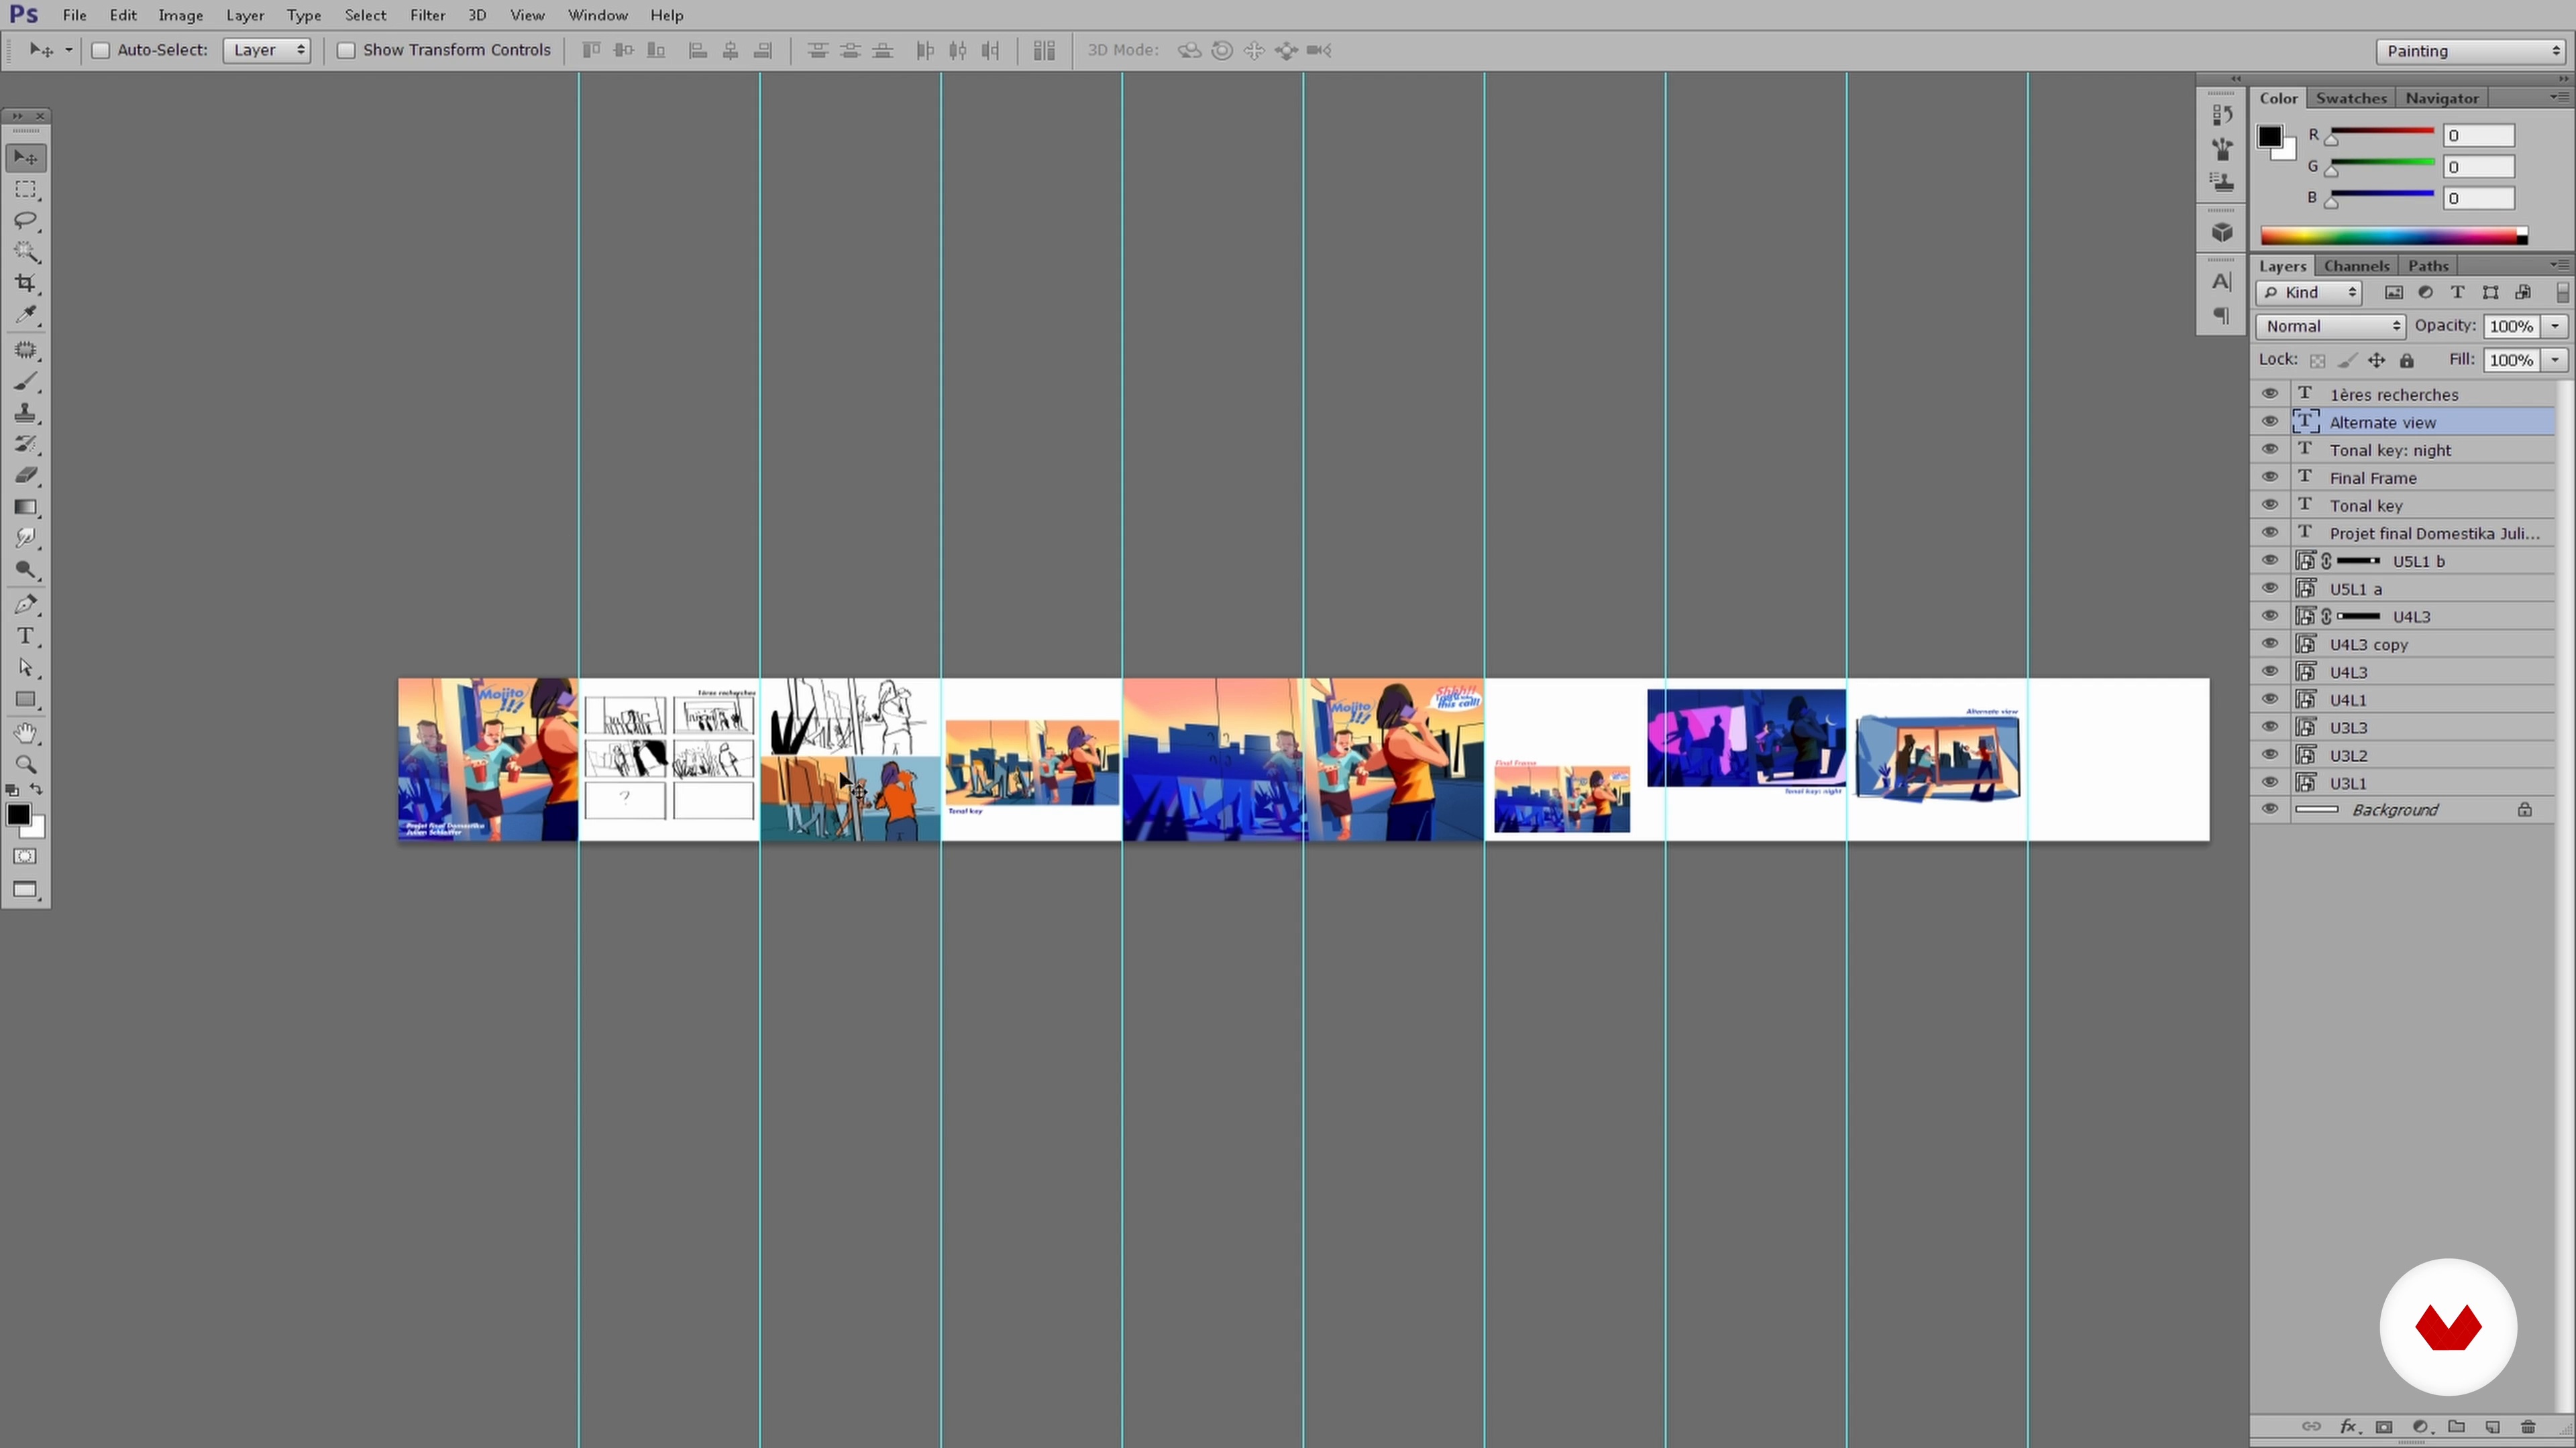Open the Painting workspace dropdown
Viewport: 2576px width, 1448px height.
click(2471, 51)
